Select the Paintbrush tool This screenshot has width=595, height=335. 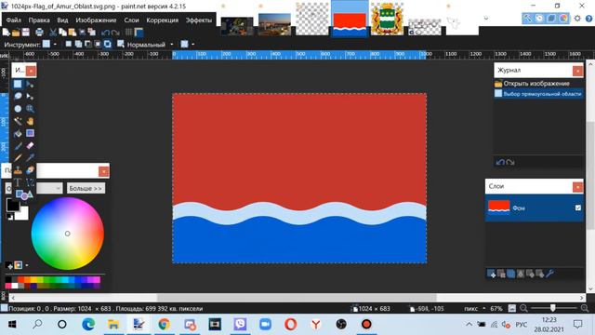point(18,146)
